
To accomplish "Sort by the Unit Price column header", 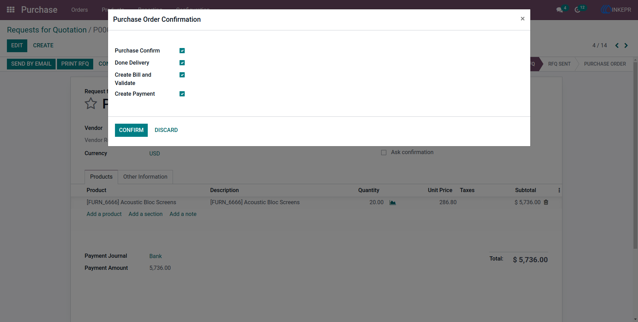I will pyautogui.click(x=440, y=190).
